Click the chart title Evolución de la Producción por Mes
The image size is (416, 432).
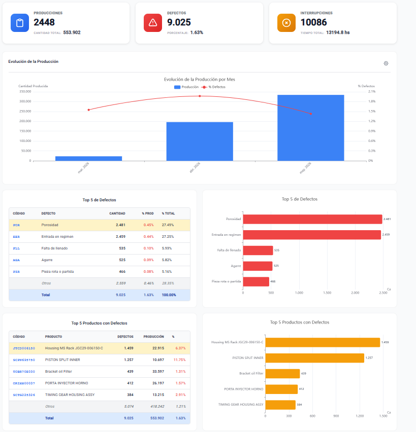tap(200, 79)
